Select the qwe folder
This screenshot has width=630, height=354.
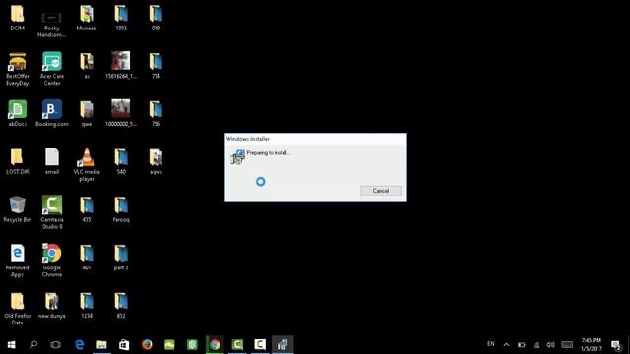[87, 114]
